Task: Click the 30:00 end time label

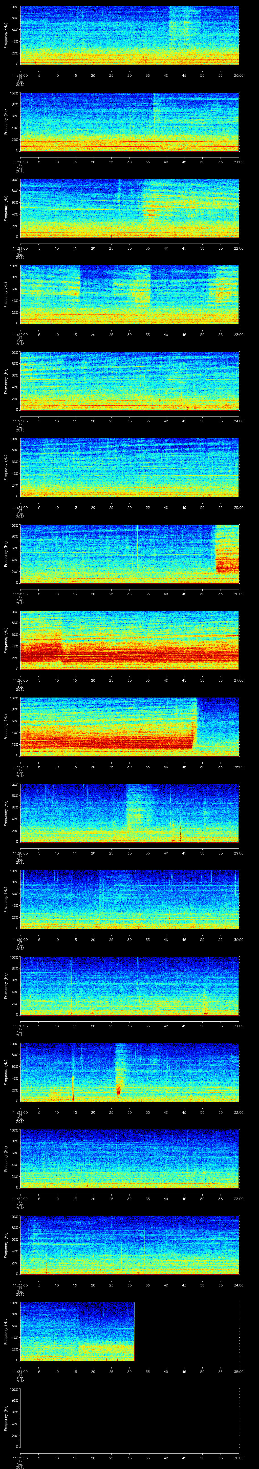Action: coord(239,939)
